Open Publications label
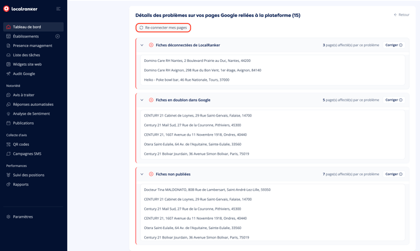This screenshot has width=420, height=251. (x=23, y=123)
